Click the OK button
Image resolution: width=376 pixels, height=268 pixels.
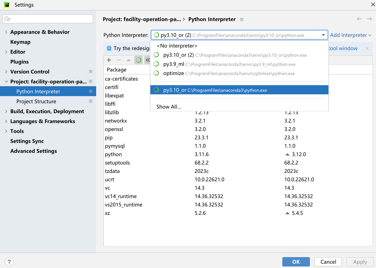click(x=296, y=262)
